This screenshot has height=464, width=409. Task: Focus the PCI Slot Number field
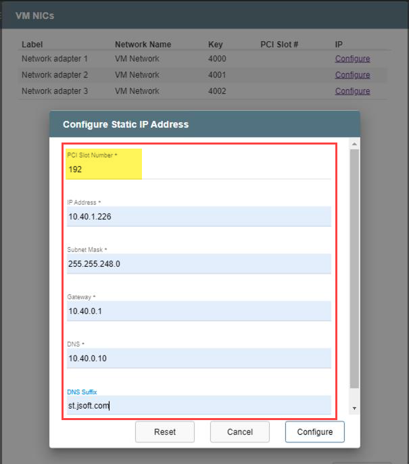coord(199,170)
